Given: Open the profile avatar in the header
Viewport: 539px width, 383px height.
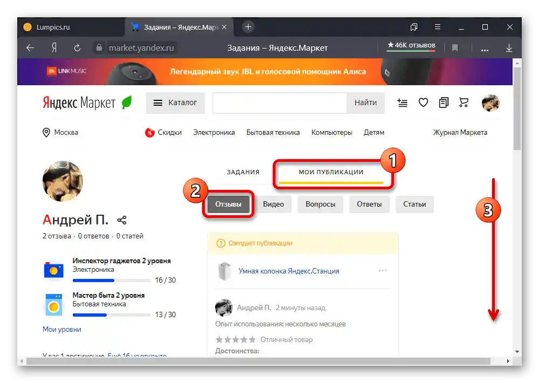Looking at the screenshot, I should point(490,103).
